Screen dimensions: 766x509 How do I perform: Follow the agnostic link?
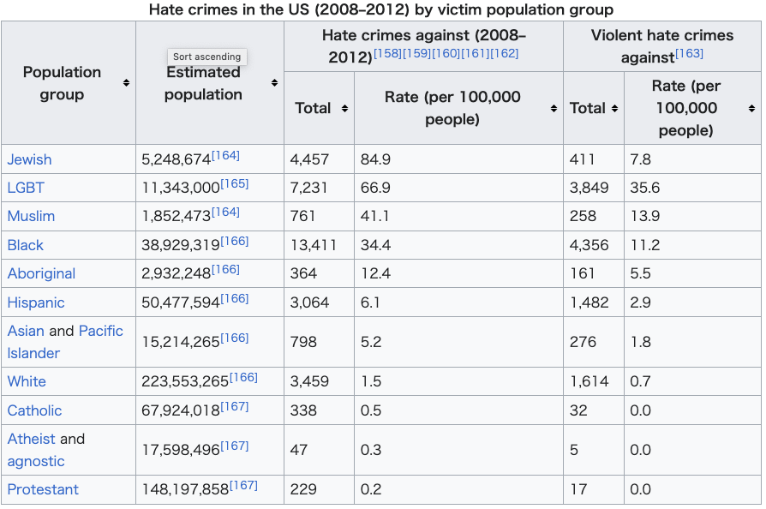(x=36, y=461)
